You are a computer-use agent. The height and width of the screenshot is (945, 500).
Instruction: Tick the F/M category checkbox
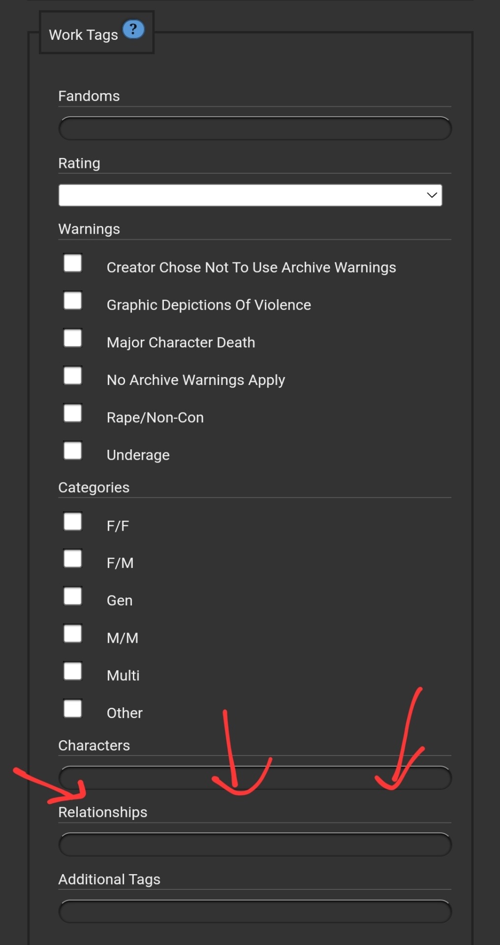73,559
